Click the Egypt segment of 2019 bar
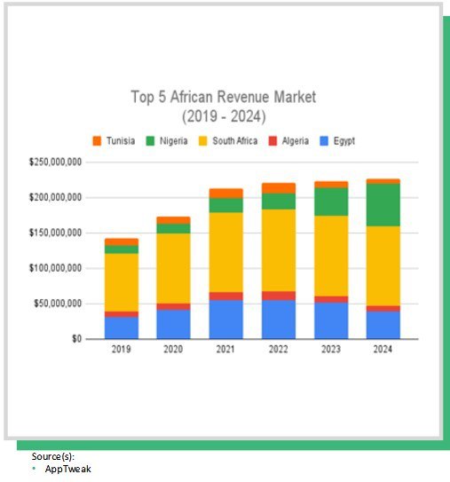Image resolution: width=450 pixels, height=482 pixels. [122, 328]
